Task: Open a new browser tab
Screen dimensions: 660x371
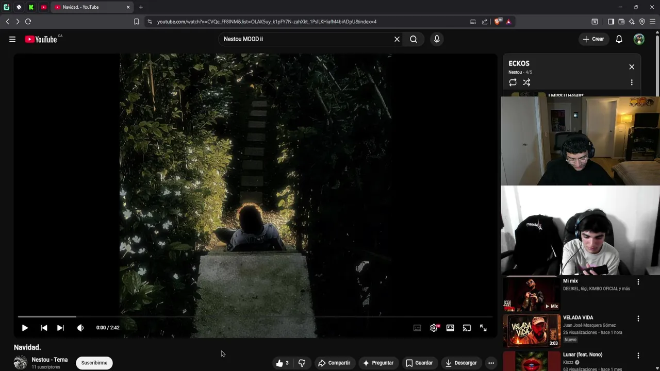Action: point(141,7)
